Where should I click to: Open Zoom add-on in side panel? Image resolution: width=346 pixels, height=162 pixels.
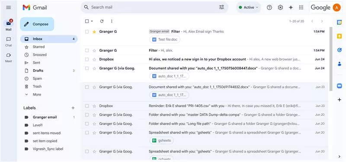click(x=340, y=86)
